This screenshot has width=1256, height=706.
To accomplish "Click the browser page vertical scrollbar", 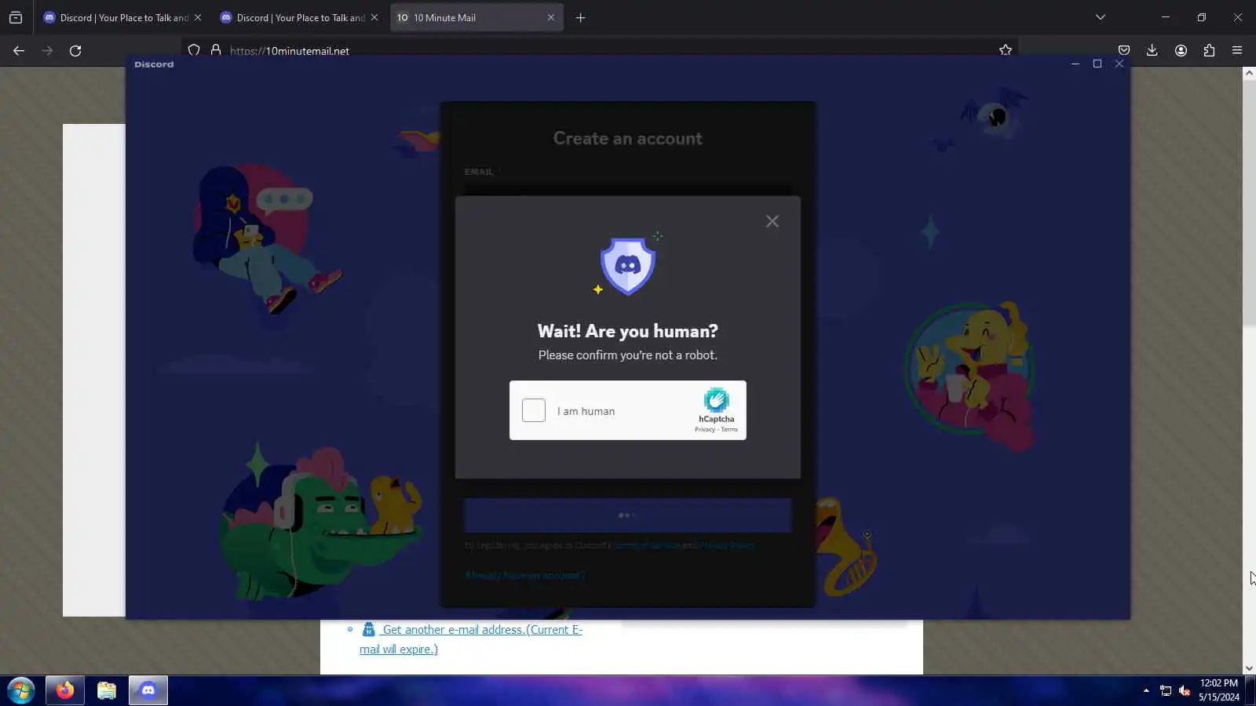I will tap(1249, 202).
